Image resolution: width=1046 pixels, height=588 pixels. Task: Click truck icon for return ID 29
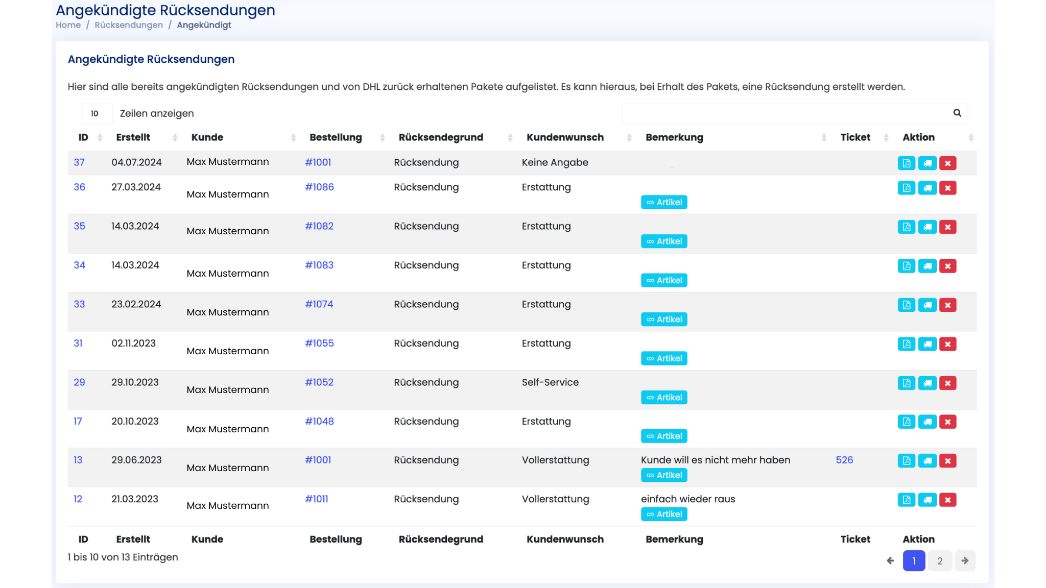927,383
